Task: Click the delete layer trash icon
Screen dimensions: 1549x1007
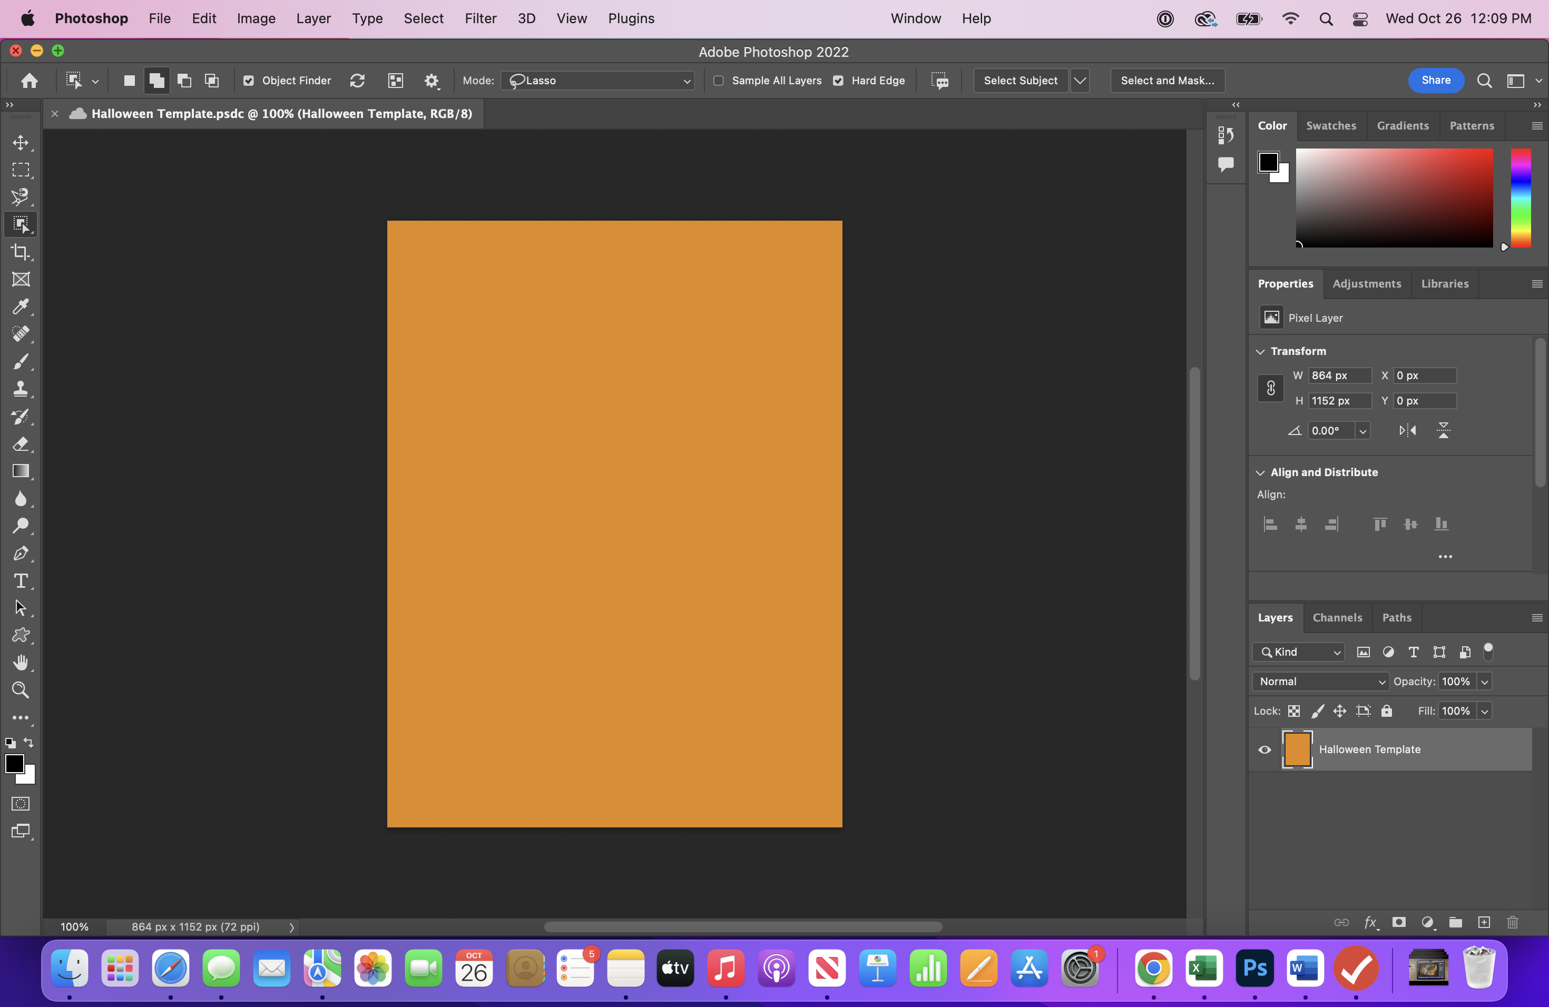Action: click(x=1513, y=922)
